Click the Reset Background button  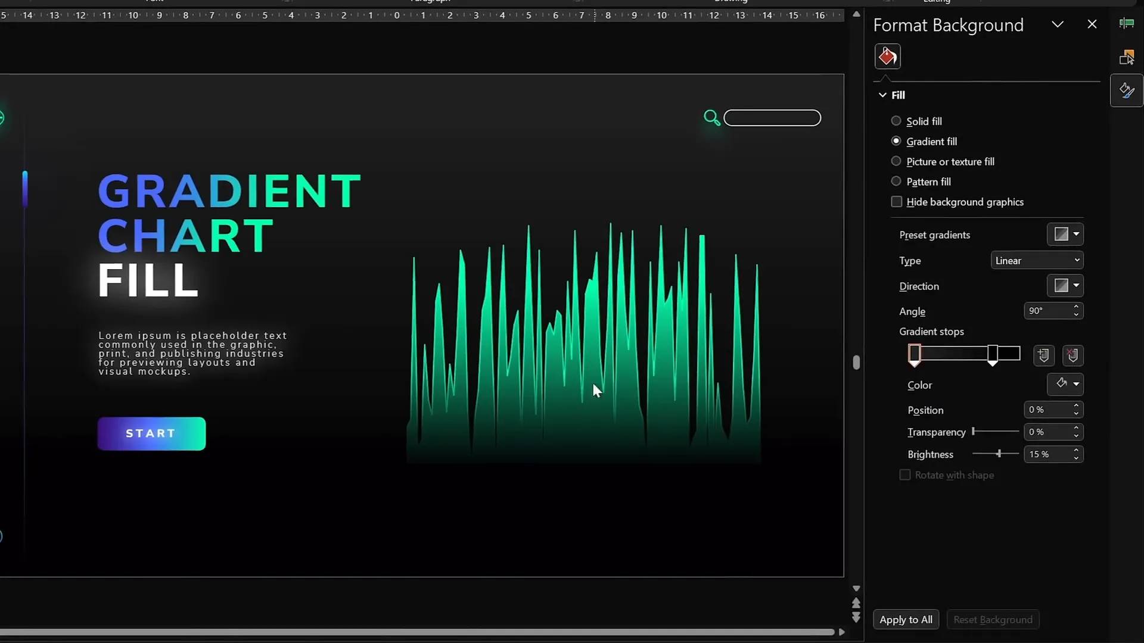click(993, 620)
